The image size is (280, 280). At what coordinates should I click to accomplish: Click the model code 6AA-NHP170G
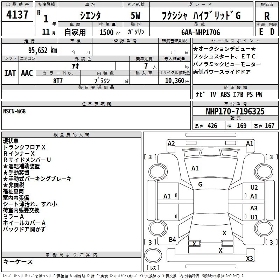201,32
